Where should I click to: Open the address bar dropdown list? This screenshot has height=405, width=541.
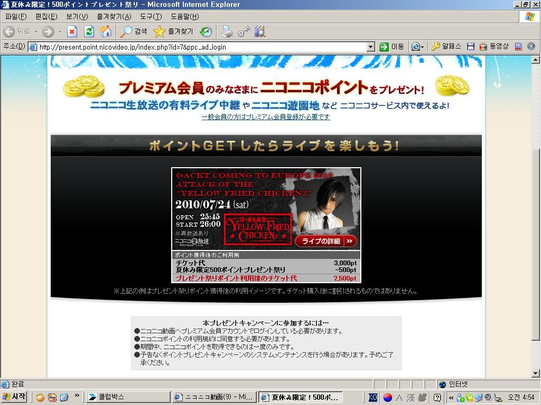pos(371,47)
